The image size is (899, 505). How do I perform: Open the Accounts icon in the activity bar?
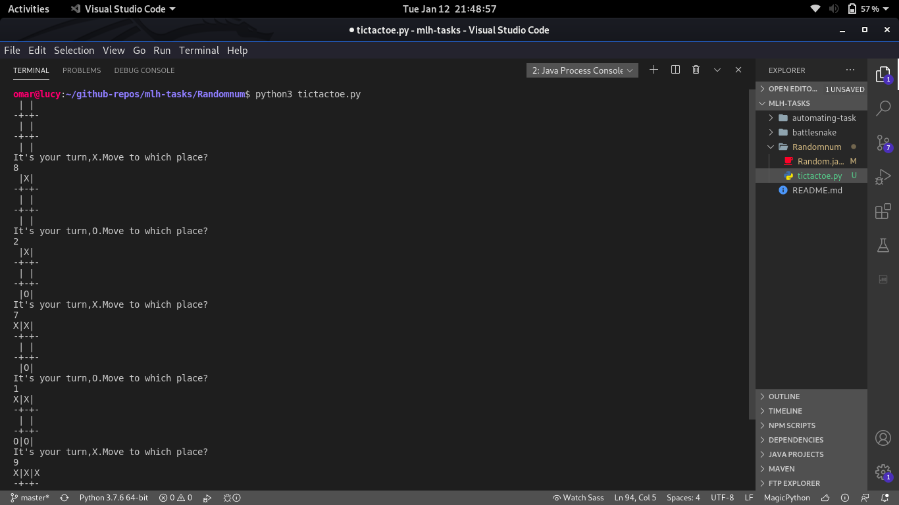pos(883,438)
